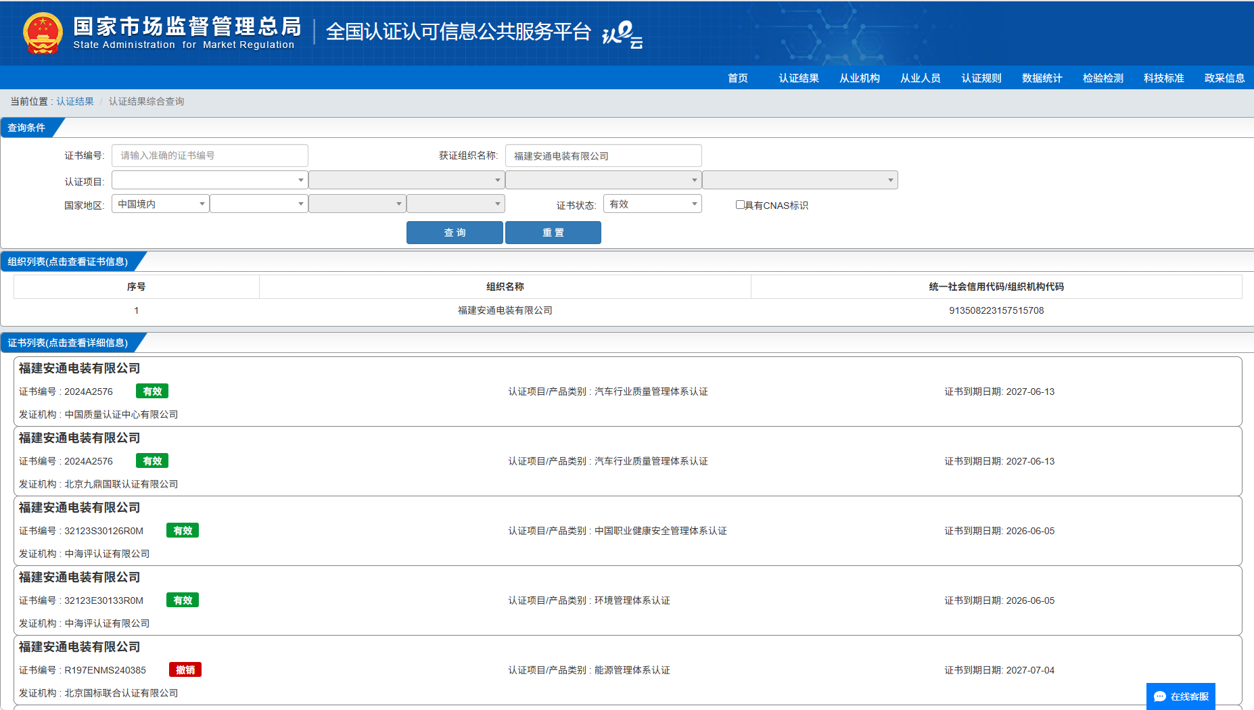Click the red 撤销 status badge
The image size is (1254, 710).
coord(185,669)
